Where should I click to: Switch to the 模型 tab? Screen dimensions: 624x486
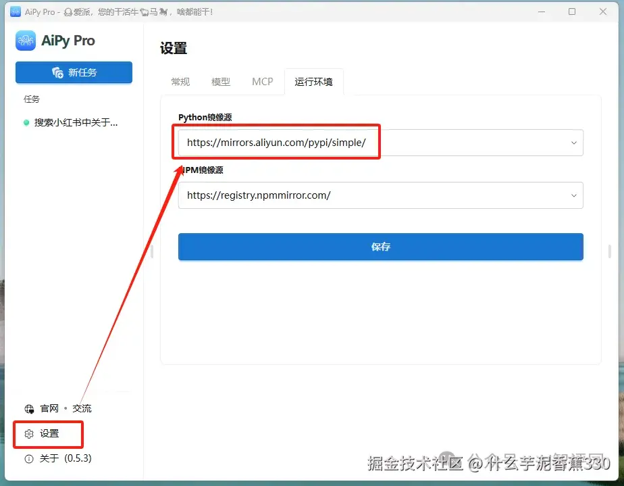(220, 81)
